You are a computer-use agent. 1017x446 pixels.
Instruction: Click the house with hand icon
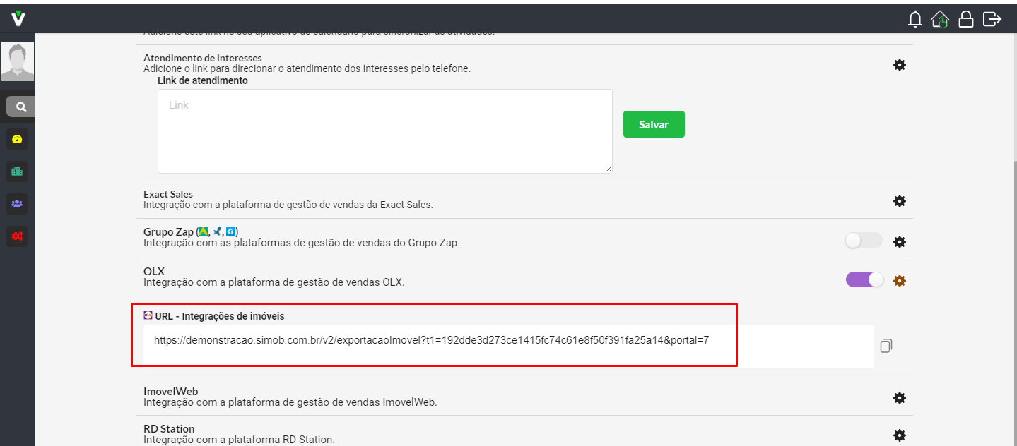(940, 19)
